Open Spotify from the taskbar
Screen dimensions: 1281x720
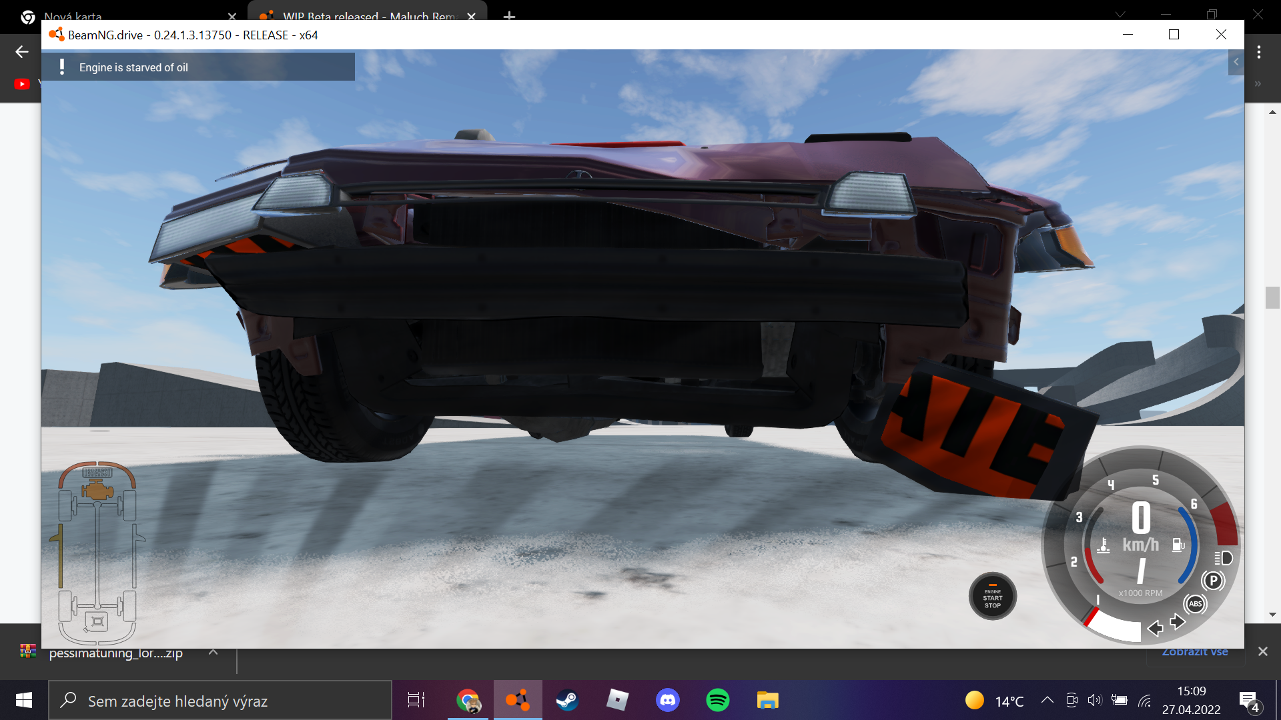[x=718, y=701]
